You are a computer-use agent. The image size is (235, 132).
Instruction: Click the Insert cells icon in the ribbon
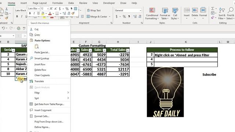click(x=187, y=10)
